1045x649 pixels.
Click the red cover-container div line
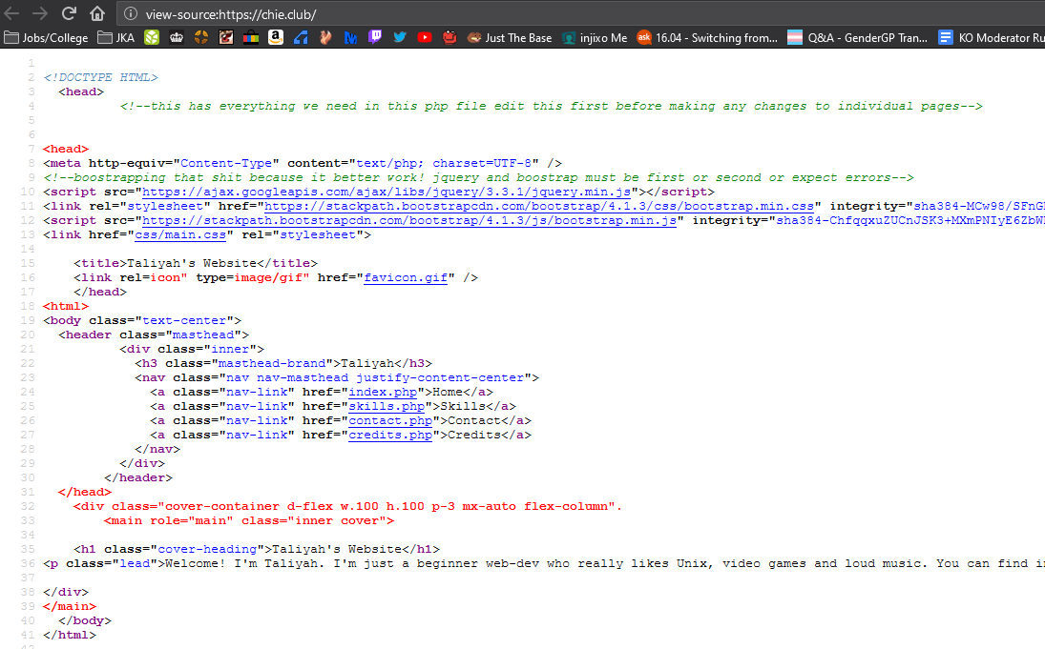(x=347, y=507)
